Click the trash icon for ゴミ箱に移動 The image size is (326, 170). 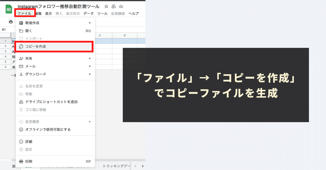coord(21,110)
